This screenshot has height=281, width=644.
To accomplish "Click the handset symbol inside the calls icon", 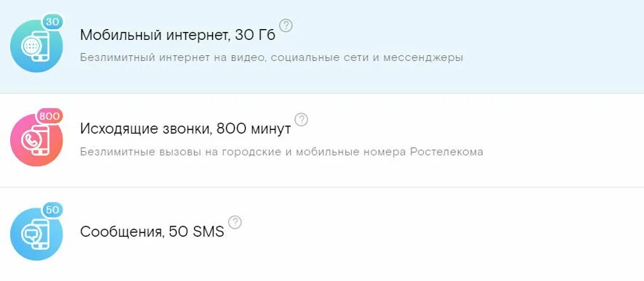I will (x=29, y=140).
